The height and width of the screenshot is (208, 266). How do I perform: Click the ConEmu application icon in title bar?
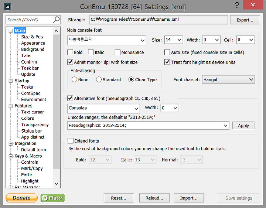pos(7,7)
